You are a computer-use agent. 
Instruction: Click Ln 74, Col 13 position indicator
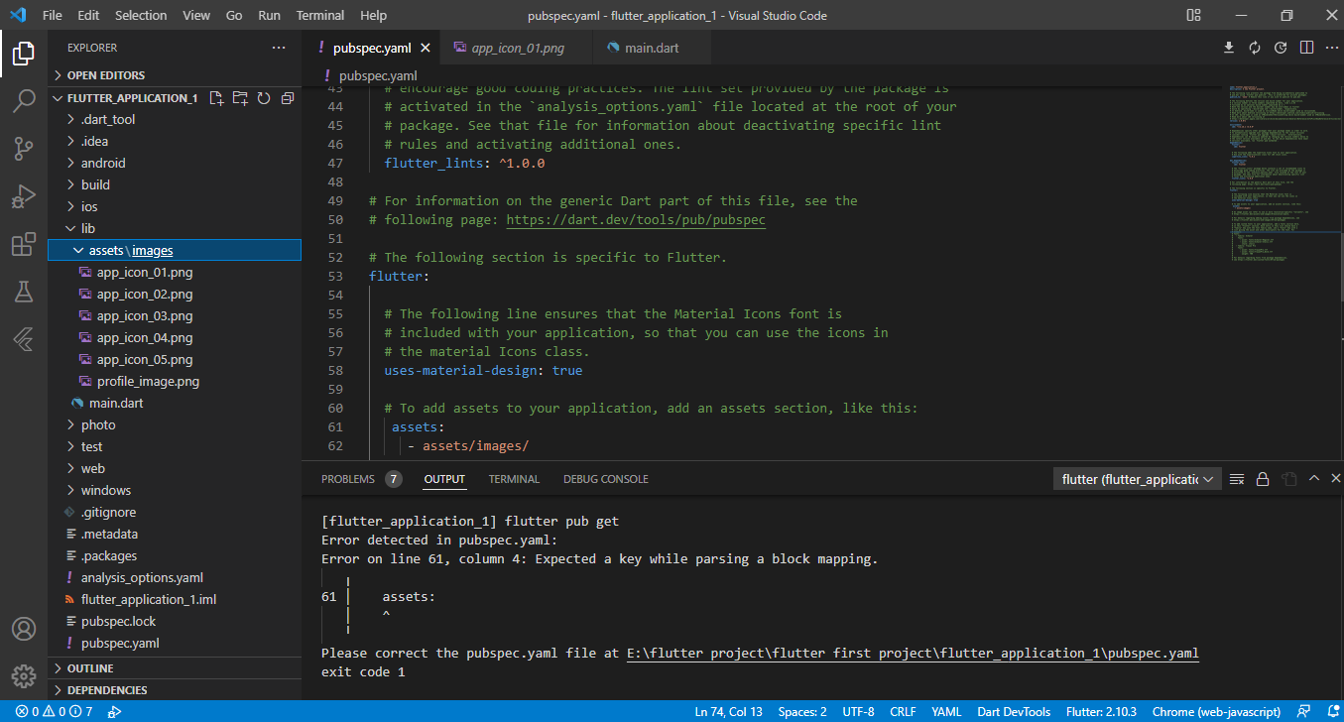pyautogui.click(x=729, y=711)
